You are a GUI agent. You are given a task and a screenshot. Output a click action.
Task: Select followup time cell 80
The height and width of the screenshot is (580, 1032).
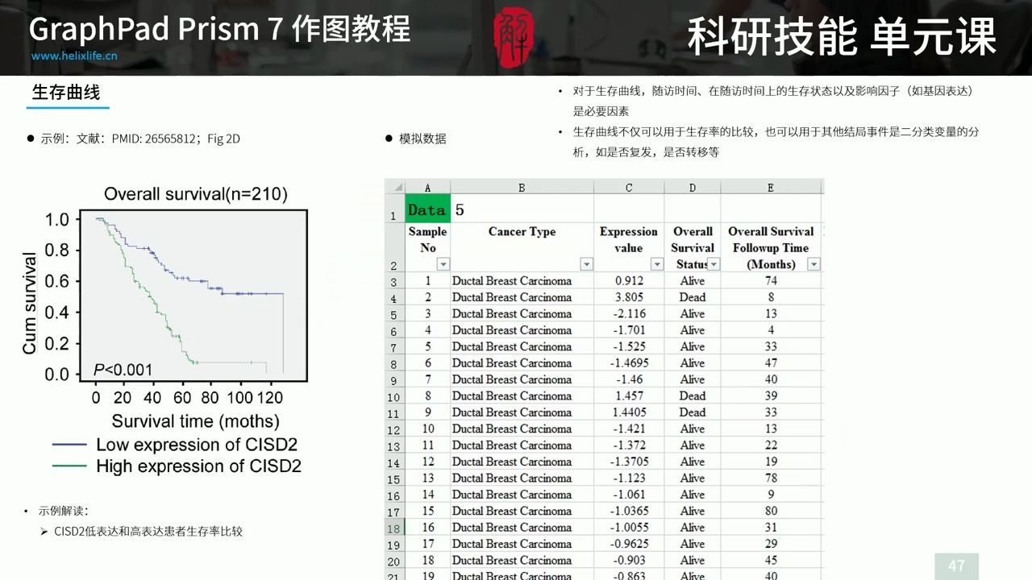[x=771, y=511]
